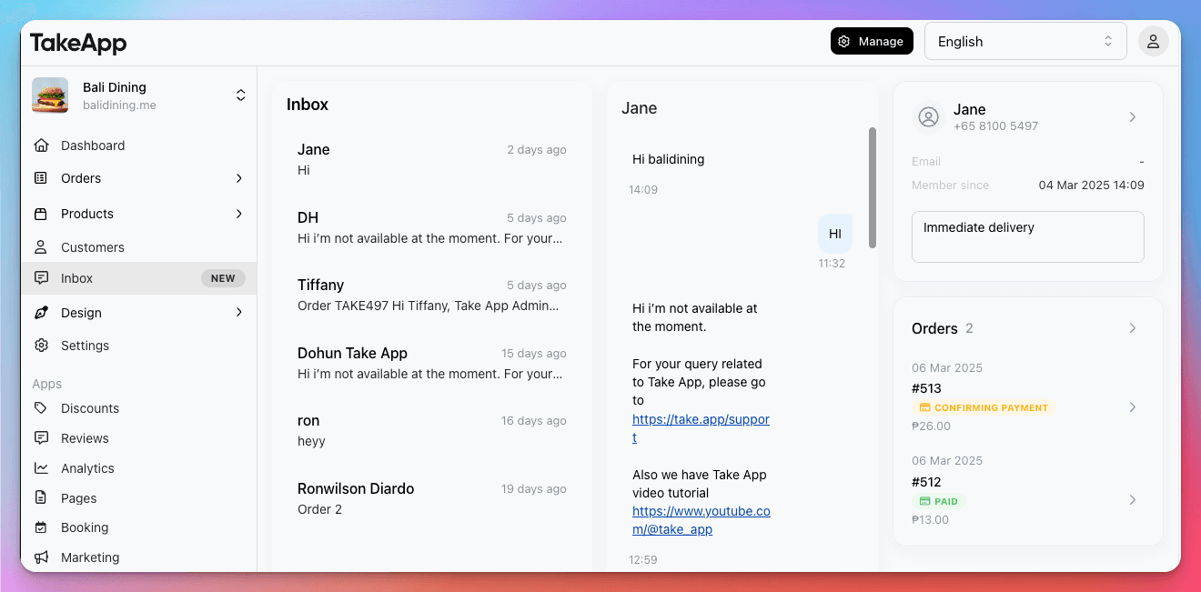Click Jane's phone number +65 8100 5497
The image size is (1201, 592).
tap(995, 126)
